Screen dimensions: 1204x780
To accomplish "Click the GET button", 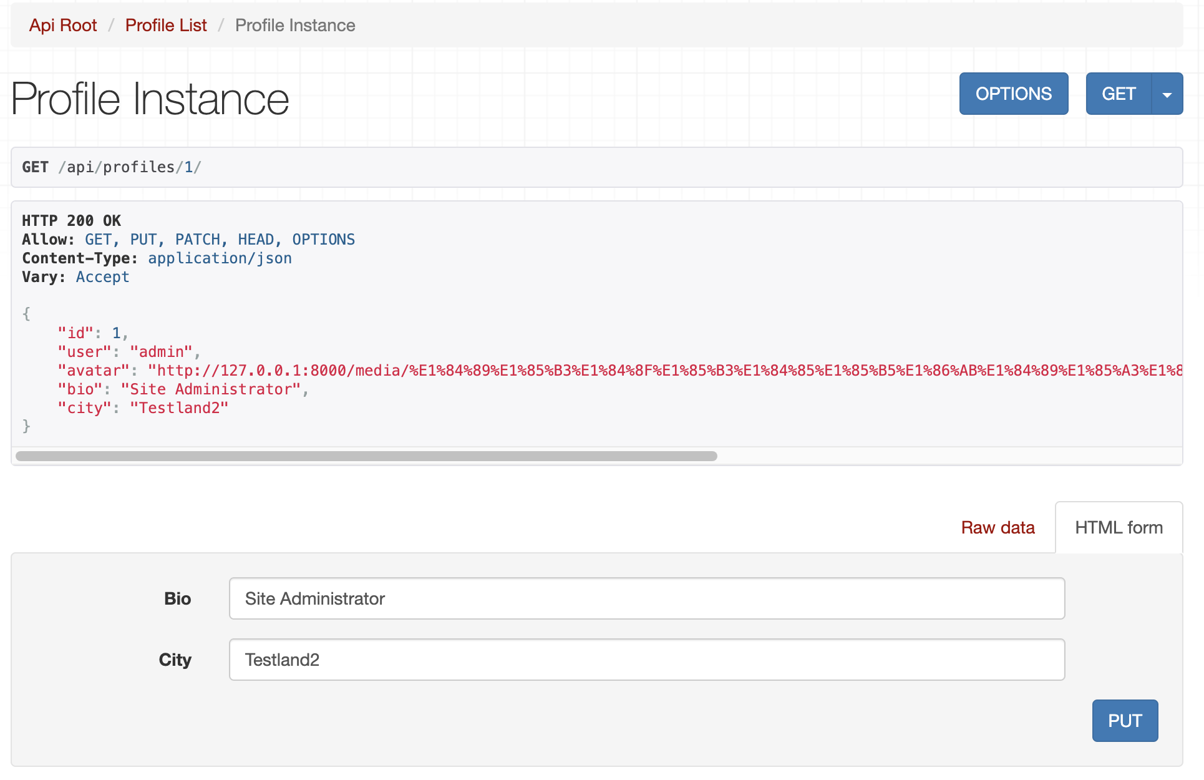I will (1118, 94).
